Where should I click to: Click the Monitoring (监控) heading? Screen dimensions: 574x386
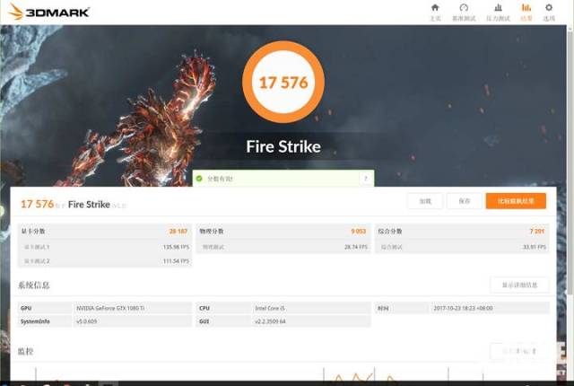(26, 351)
